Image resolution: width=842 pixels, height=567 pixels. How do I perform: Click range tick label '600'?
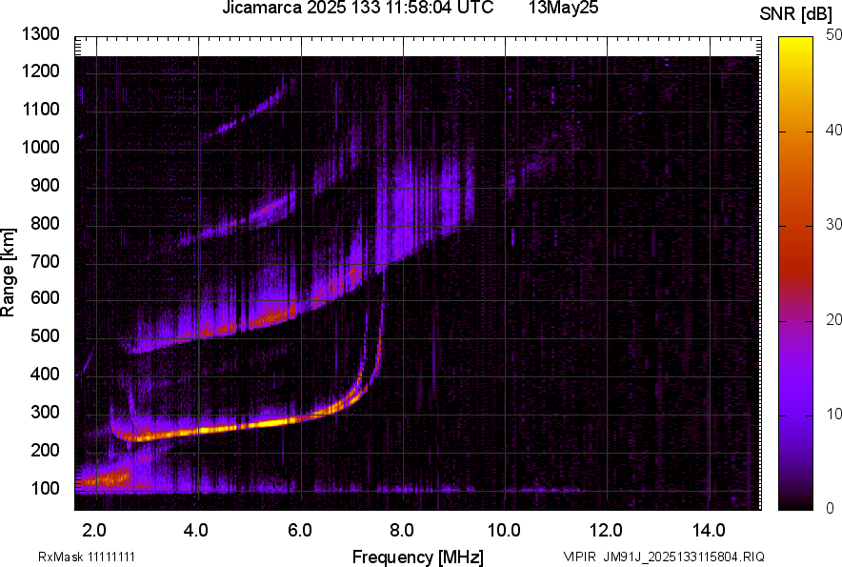45,297
